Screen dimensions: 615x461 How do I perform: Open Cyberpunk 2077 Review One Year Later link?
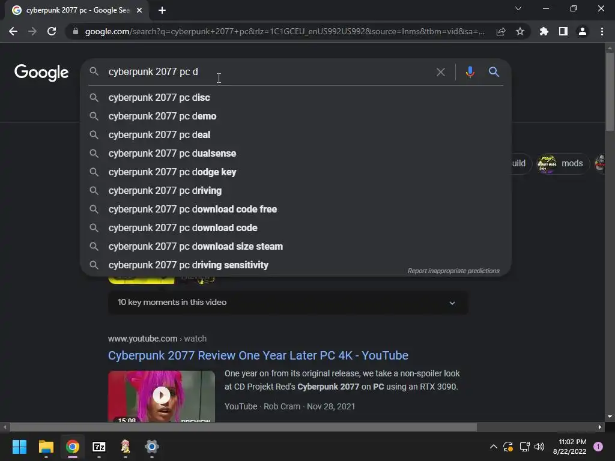[258, 355]
